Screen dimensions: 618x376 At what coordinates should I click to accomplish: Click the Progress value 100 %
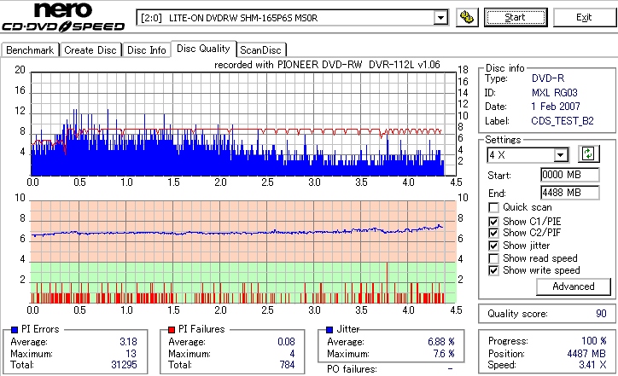[x=593, y=341]
